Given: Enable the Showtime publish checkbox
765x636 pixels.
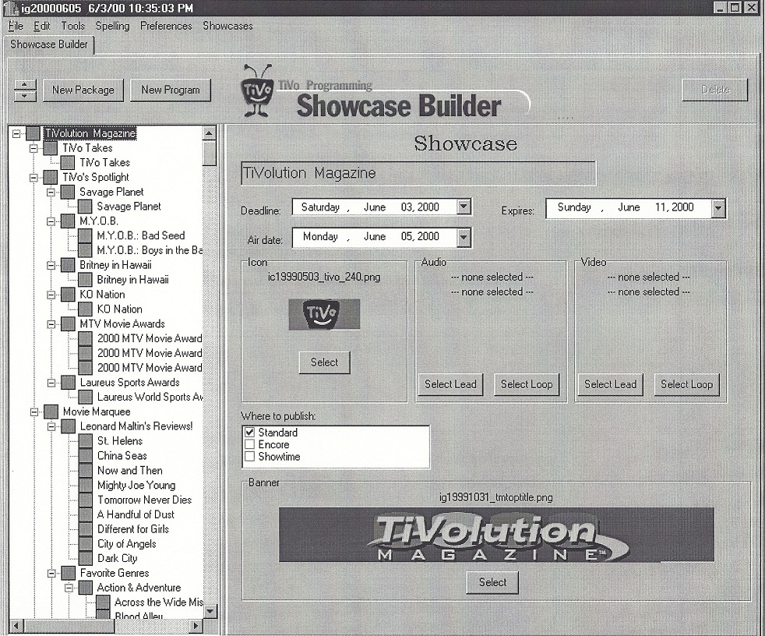Looking at the screenshot, I should click(249, 457).
